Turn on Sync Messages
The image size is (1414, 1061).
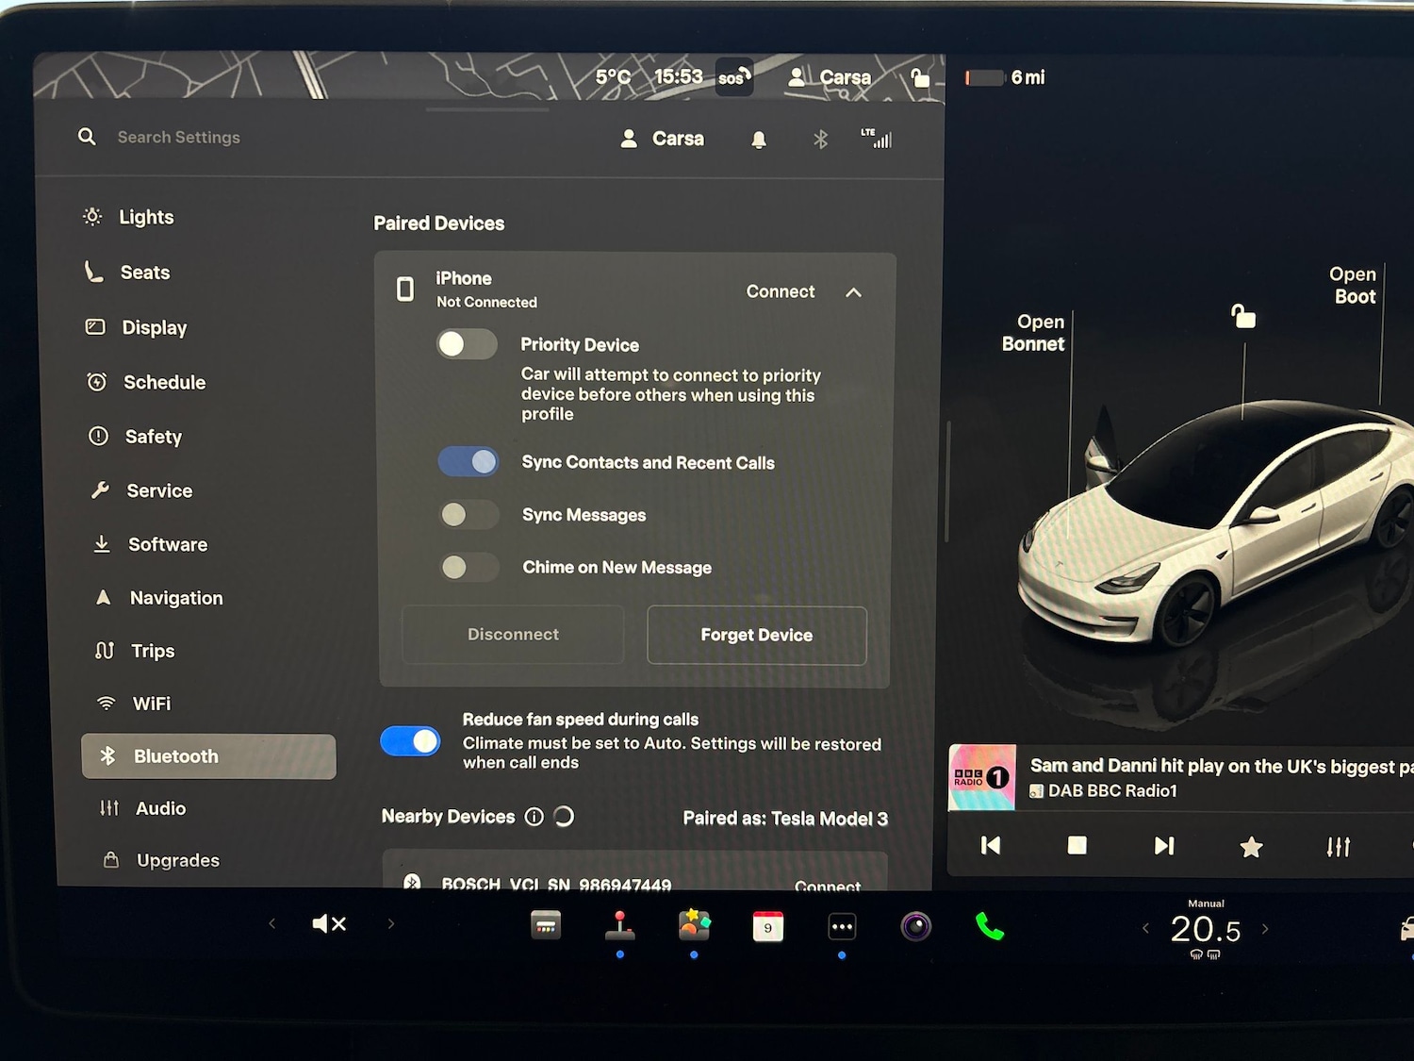468,515
